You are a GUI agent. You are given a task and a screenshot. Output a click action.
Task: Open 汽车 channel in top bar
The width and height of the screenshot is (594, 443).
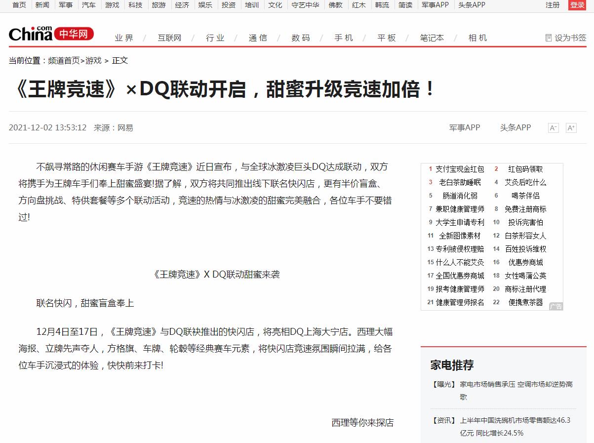(89, 5)
